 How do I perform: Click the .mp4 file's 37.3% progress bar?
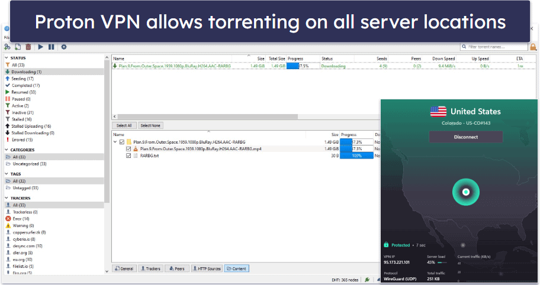(x=356, y=149)
